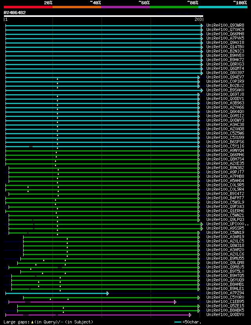Screen dimensions: 251x325
Task: Click UniRef100_B9HK72 label
Action: click(x=225, y=60)
